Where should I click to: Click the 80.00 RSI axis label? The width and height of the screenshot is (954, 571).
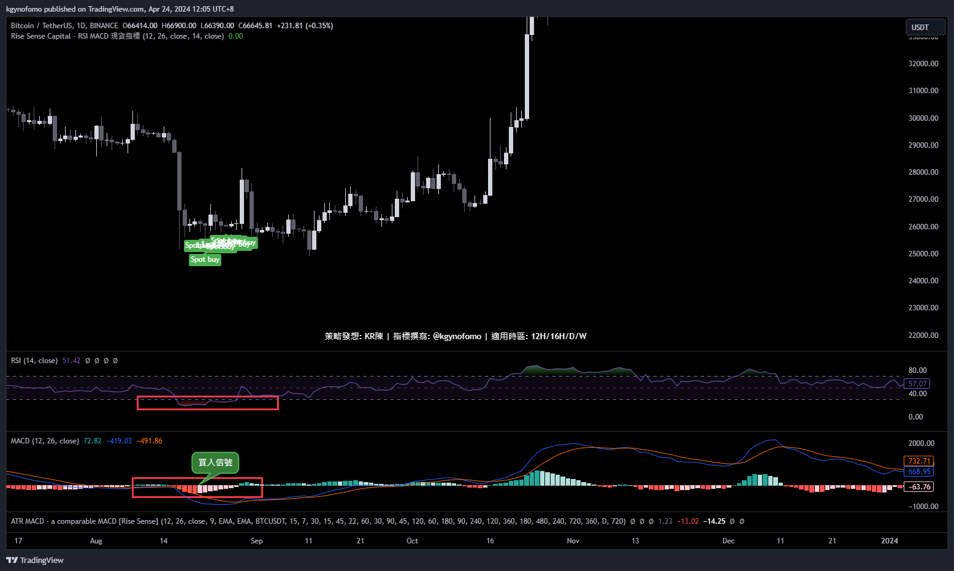917,370
